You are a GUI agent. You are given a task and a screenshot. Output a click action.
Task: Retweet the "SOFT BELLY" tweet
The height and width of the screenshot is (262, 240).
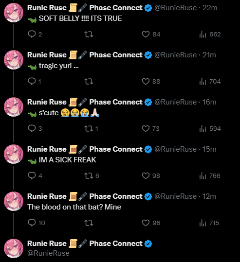click(89, 35)
